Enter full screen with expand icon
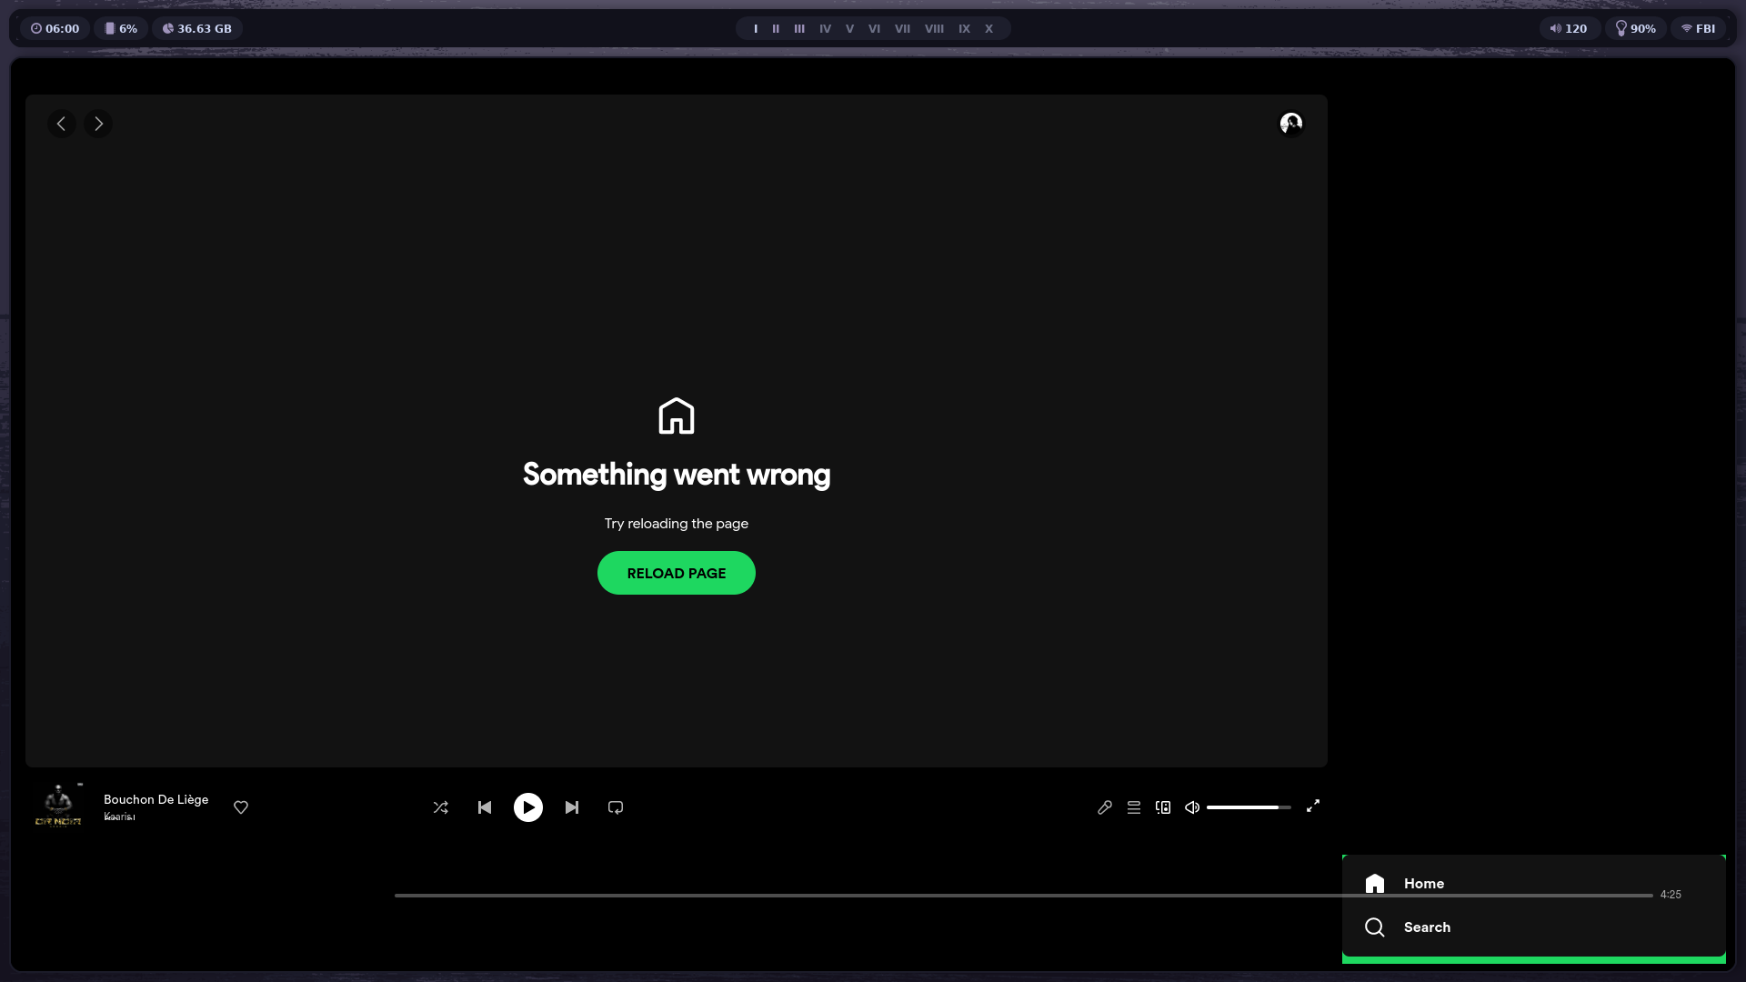This screenshot has height=982, width=1746. (x=1313, y=807)
